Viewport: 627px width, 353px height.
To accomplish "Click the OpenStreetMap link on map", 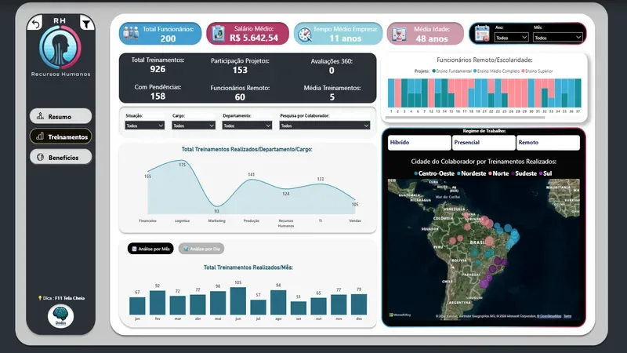I will click(x=549, y=316).
